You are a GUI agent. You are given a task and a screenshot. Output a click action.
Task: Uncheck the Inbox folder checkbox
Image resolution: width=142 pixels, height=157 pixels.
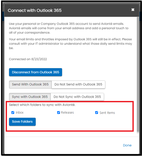pos(13,113)
